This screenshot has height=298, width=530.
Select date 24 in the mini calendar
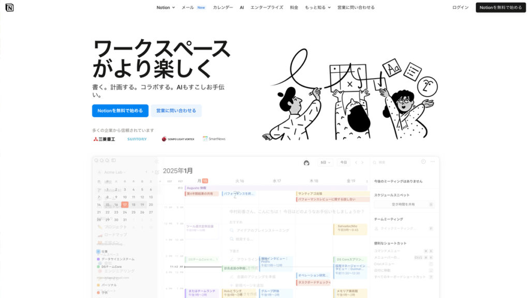[125, 212]
